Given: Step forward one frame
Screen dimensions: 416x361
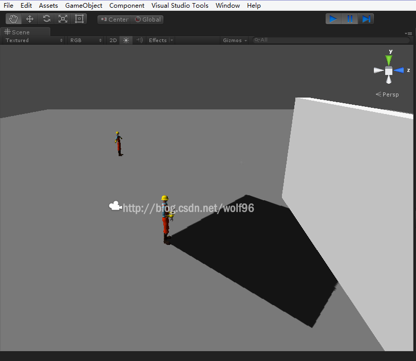Looking at the screenshot, I should (366, 19).
